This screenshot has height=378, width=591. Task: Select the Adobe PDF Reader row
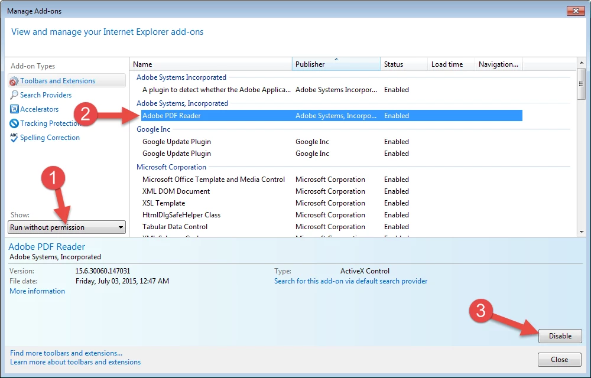pyautogui.click(x=332, y=116)
